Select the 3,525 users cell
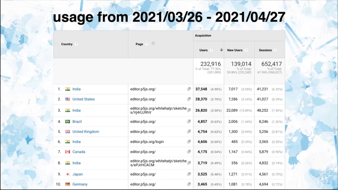The image size is (338, 190). 202,174
